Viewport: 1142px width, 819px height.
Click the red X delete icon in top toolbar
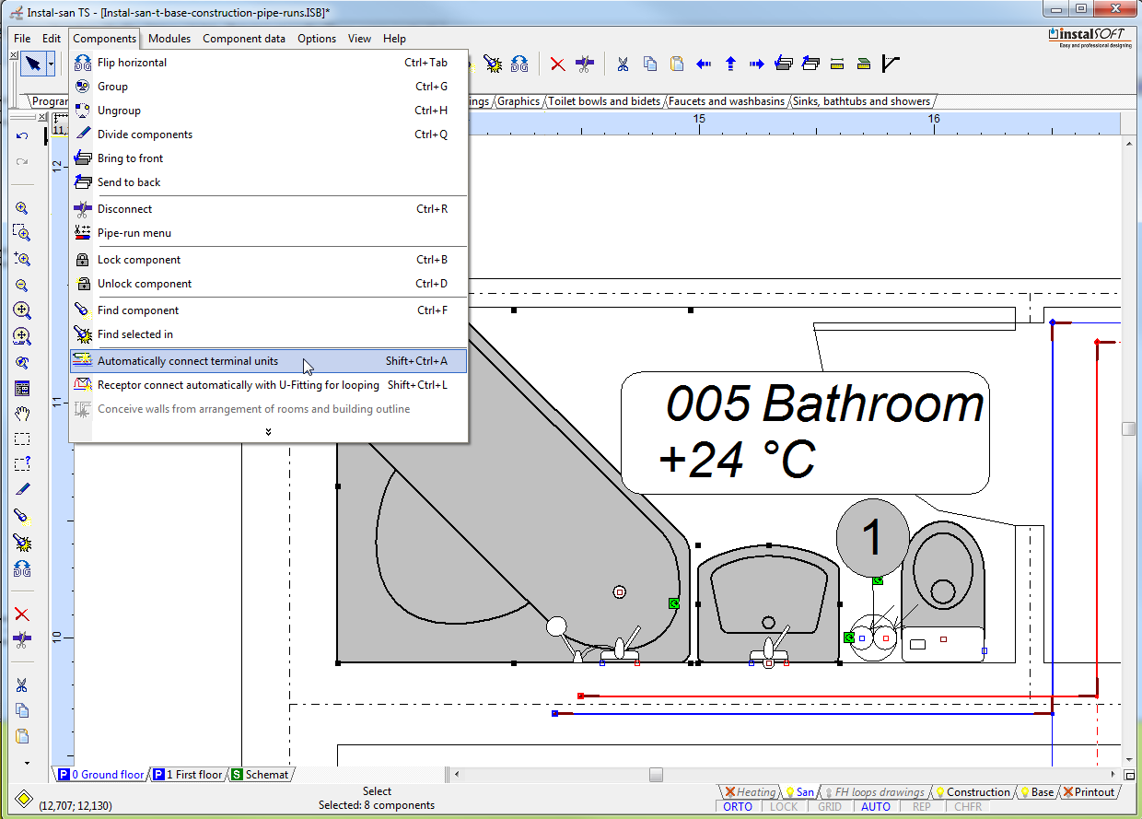point(557,64)
